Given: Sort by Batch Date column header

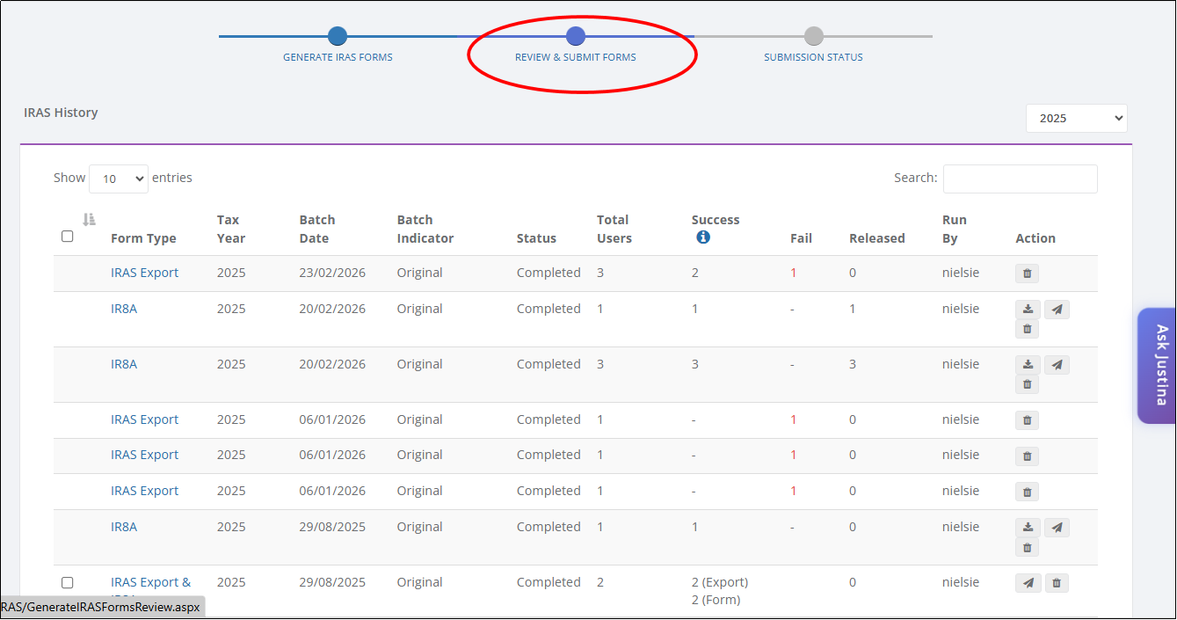Looking at the screenshot, I should pos(317,229).
